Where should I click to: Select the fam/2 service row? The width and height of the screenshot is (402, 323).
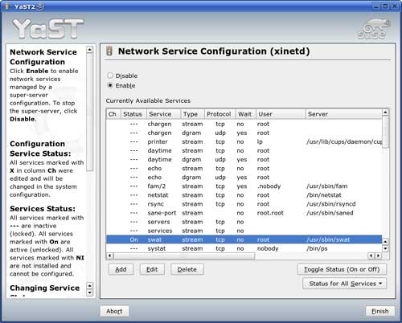point(244,186)
